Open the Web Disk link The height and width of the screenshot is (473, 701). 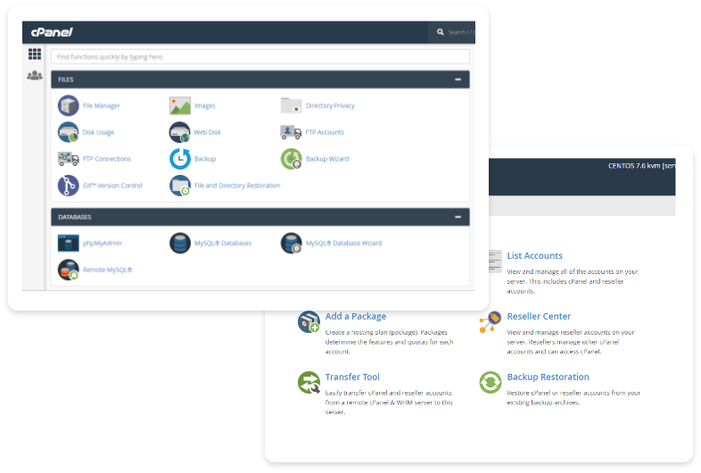tap(208, 132)
